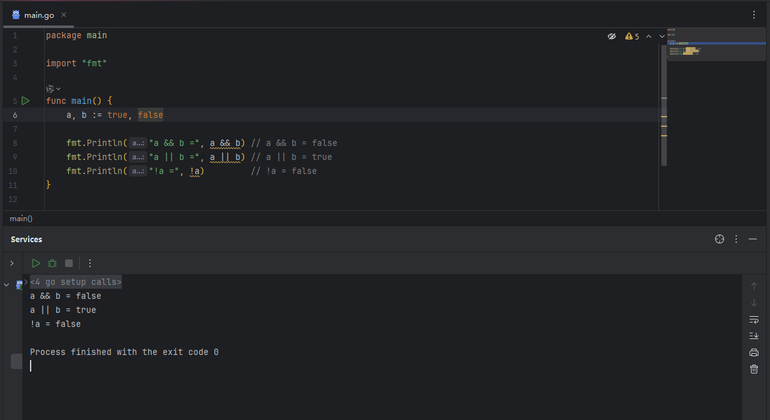Expand the Services tree side panel chevron

click(11, 263)
